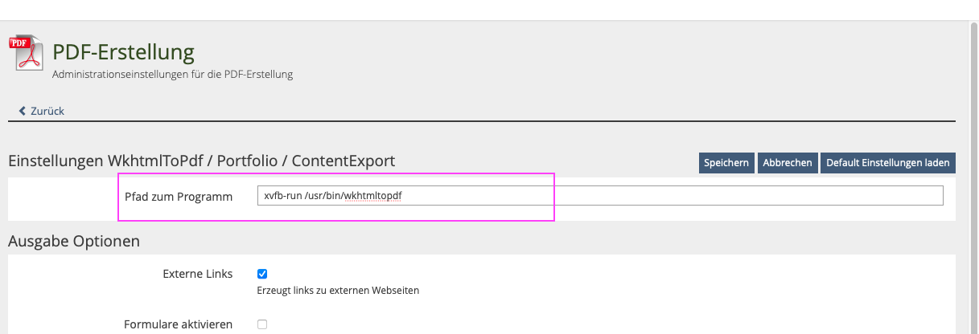Click the red PDF document icon
Screen dimensions: 979x334
tap(26, 54)
